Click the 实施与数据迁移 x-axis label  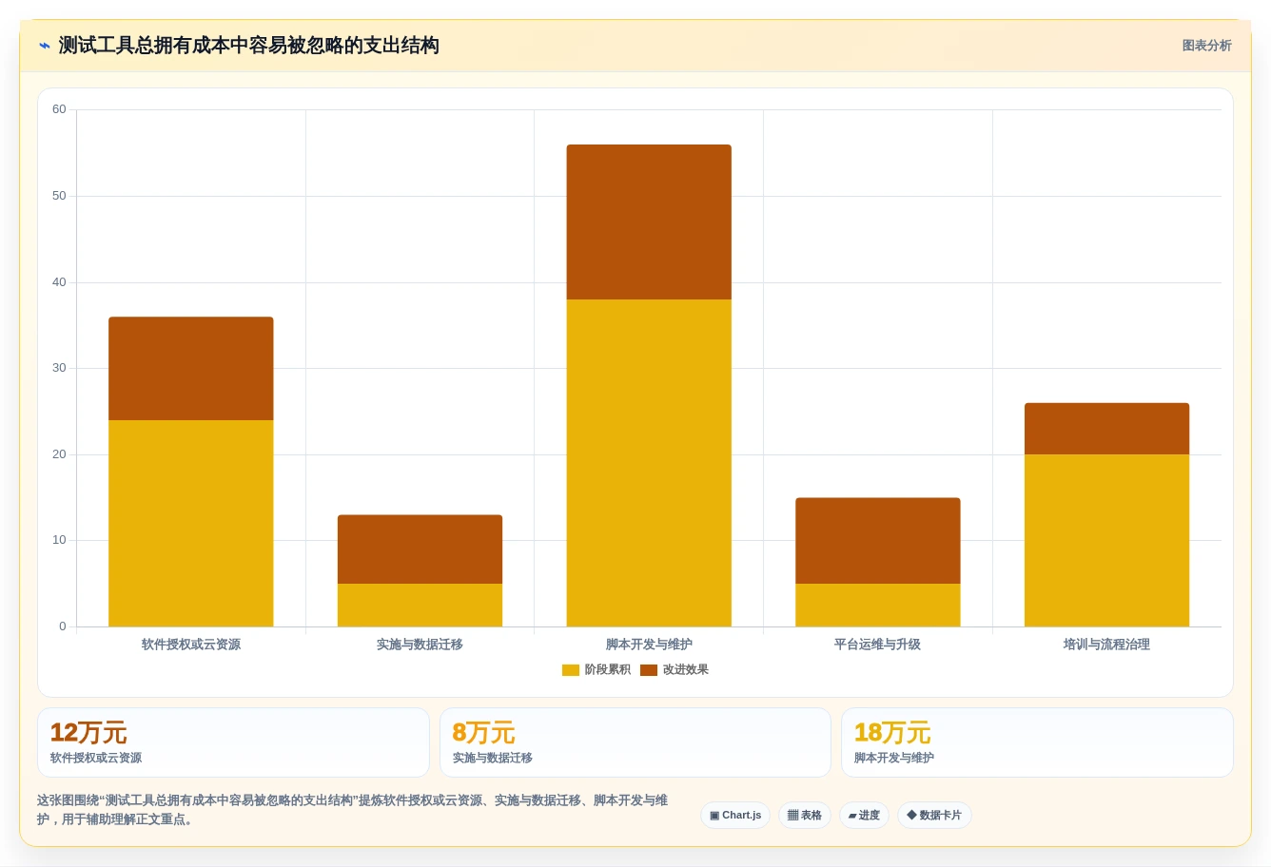pyautogui.click(x=420, y=645)
